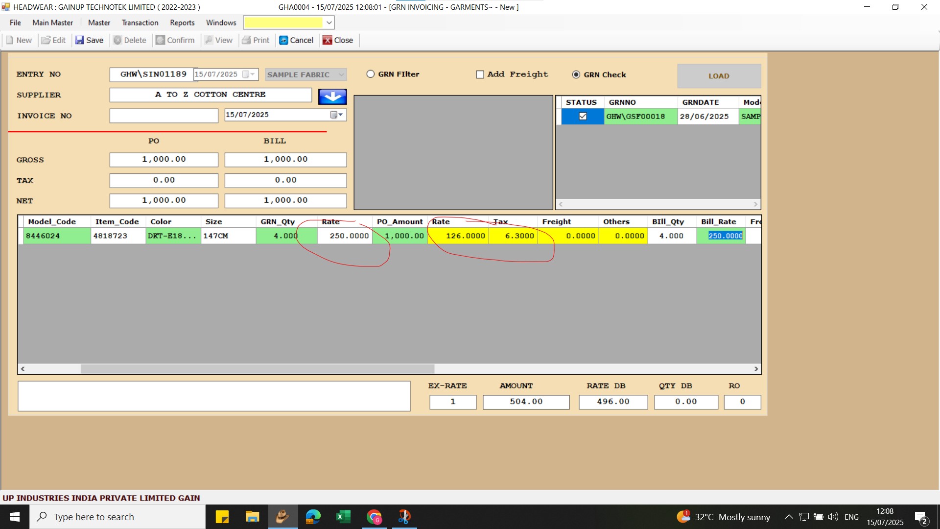940x529 pixels.
Task: Click the item grid horizontal scrollbar
Action: click(257, 369)
